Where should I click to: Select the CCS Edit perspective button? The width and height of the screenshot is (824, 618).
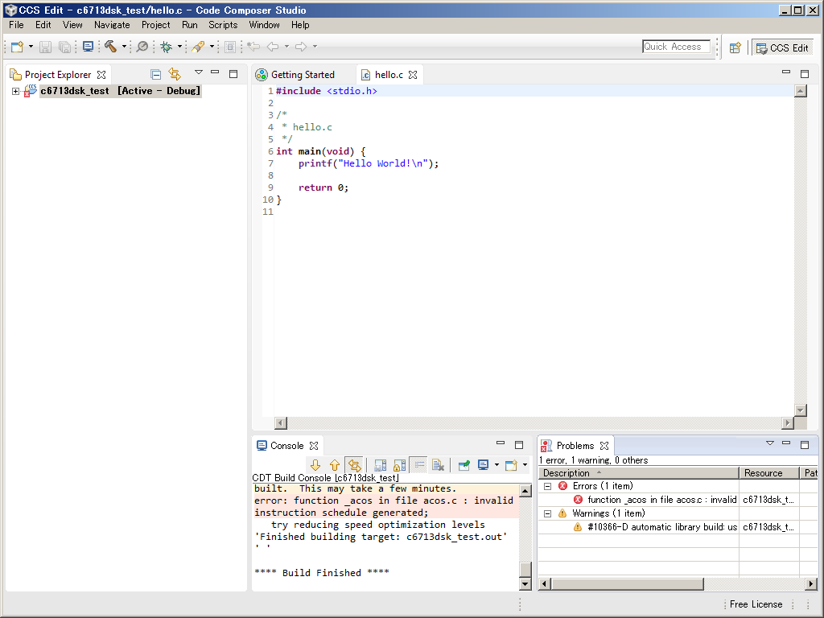(x=782, y=47)
